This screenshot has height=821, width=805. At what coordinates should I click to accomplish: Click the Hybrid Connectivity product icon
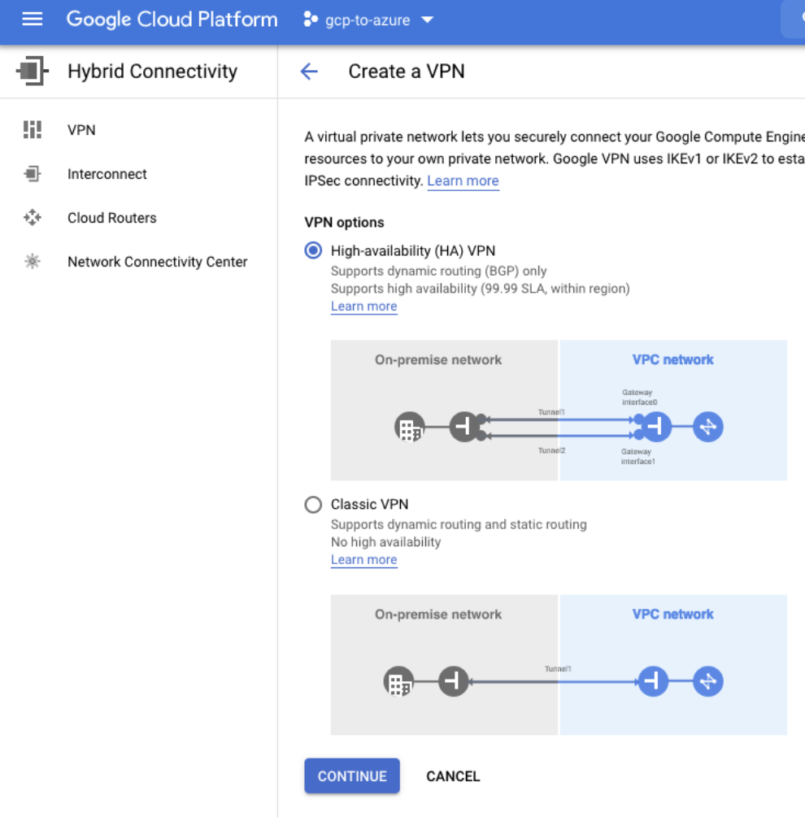point(32,71)
